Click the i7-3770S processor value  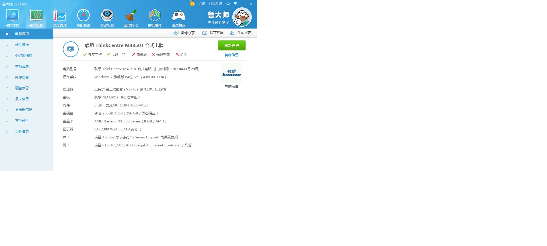pos(130,89)
